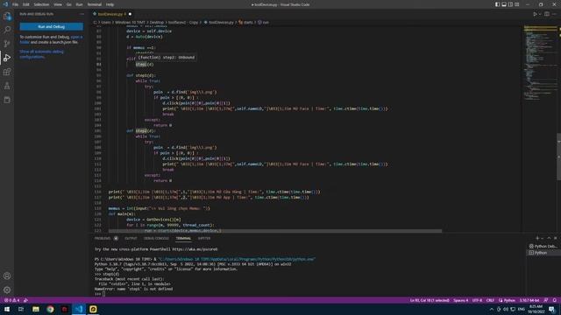Click the horizontal editor scrollbar

click(275, 231)
